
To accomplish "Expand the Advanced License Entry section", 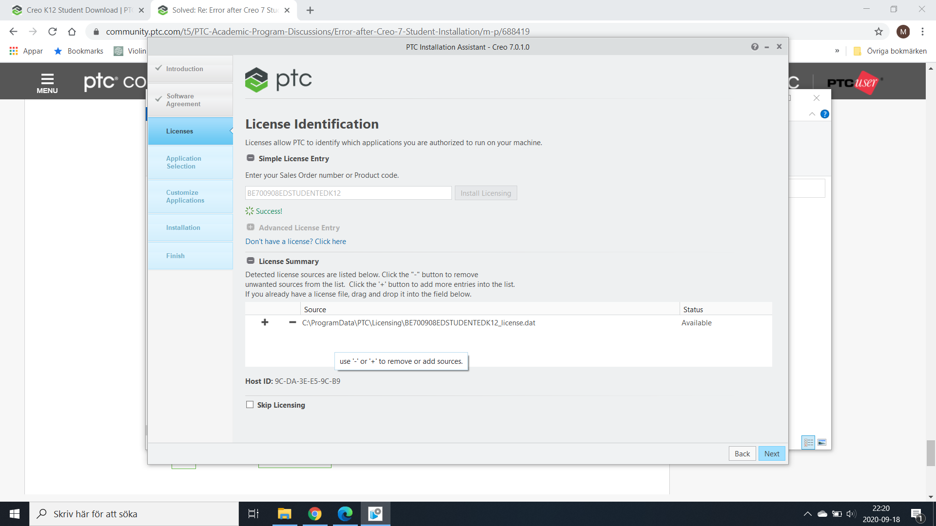I will [250, 227].
